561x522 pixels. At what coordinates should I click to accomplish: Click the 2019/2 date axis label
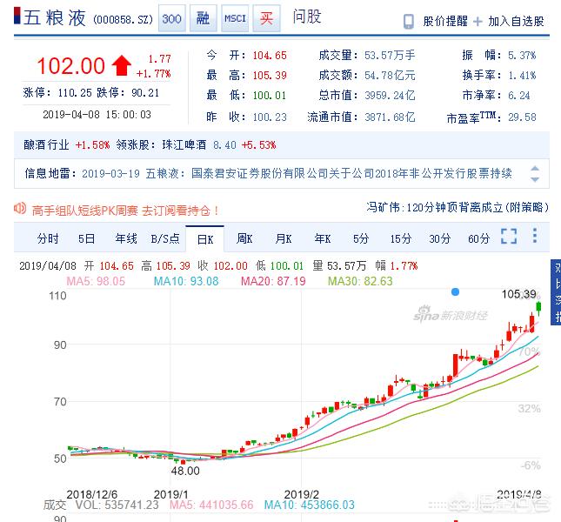[301, 494]
